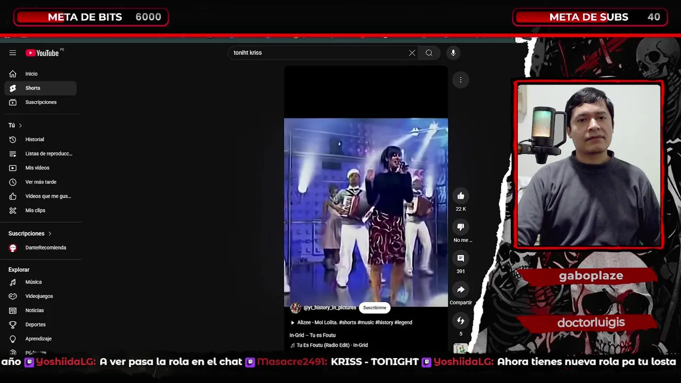Expand the Suscripciones section heading
This screenshot has width=681, height=383.
pyautogui.click(x=30, y=234)
